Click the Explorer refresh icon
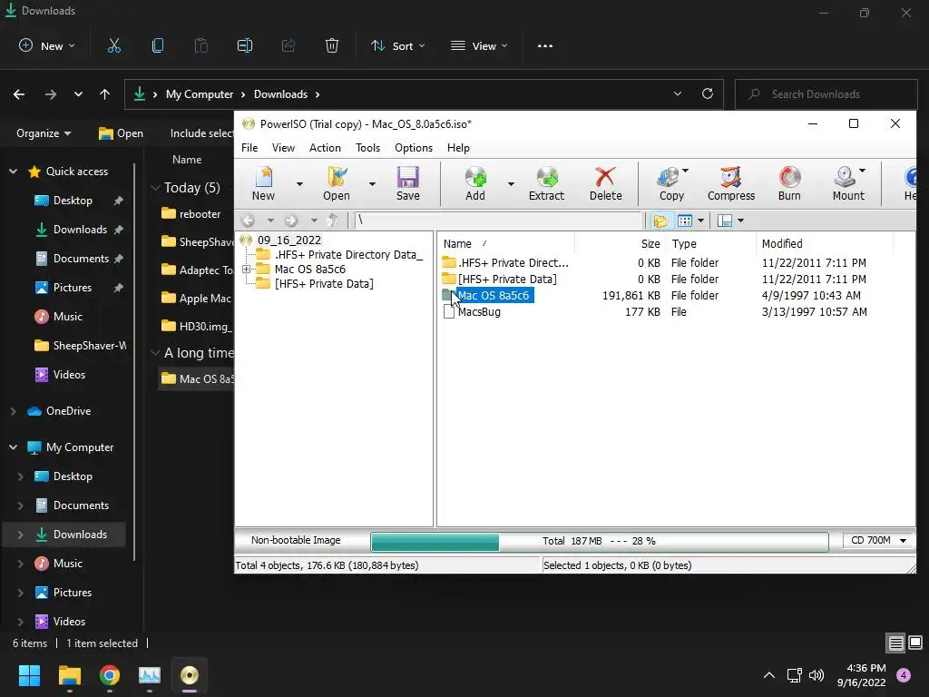This screenshot has height=697, width=929. [708, 93]
